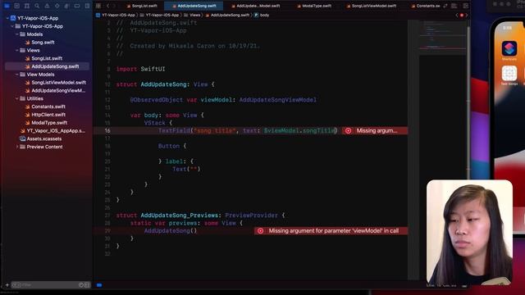Image resolution: width=525 pixels, height=295 pixels.
Task: Select Song.swift in navigator
Action: [43, 42]
